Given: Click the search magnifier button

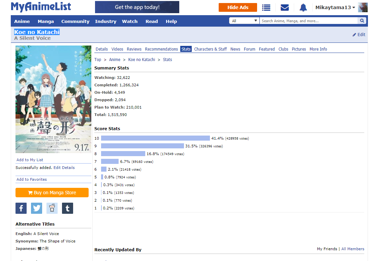Looking at the screenshot, I should click(x=362, y=21).
